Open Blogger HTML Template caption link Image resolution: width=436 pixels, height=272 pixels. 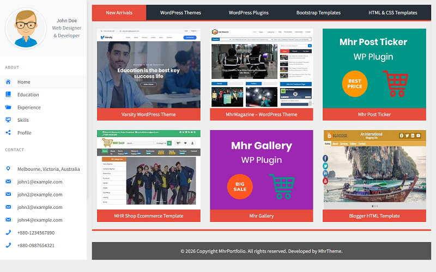pos(374,216)
